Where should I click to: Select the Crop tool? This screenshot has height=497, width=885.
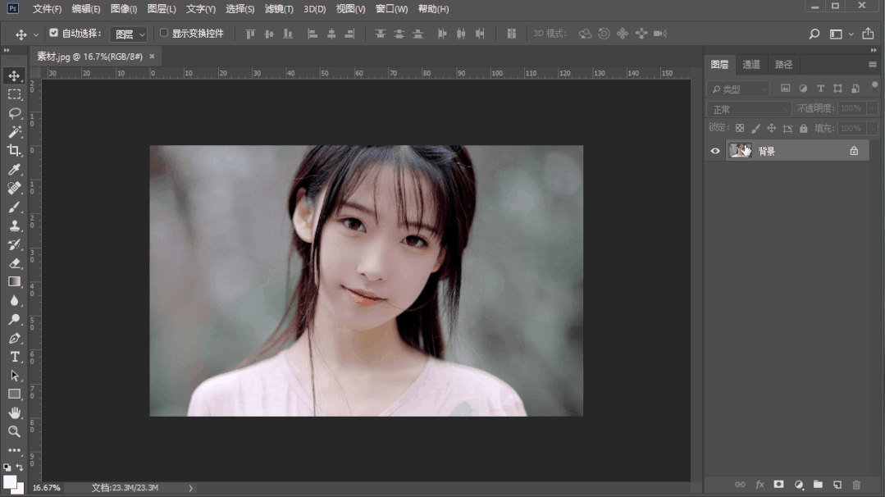[15, 151]
